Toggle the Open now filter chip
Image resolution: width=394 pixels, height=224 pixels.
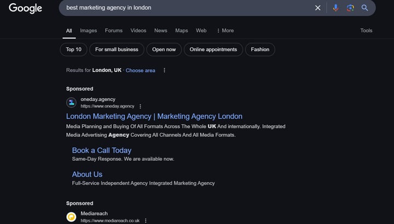pos(164,50)
